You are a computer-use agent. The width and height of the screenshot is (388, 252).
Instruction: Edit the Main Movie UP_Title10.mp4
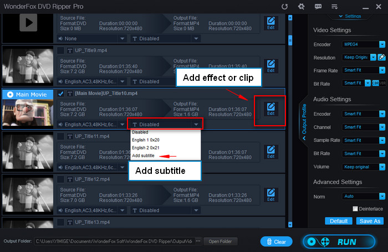click(270, 109)
